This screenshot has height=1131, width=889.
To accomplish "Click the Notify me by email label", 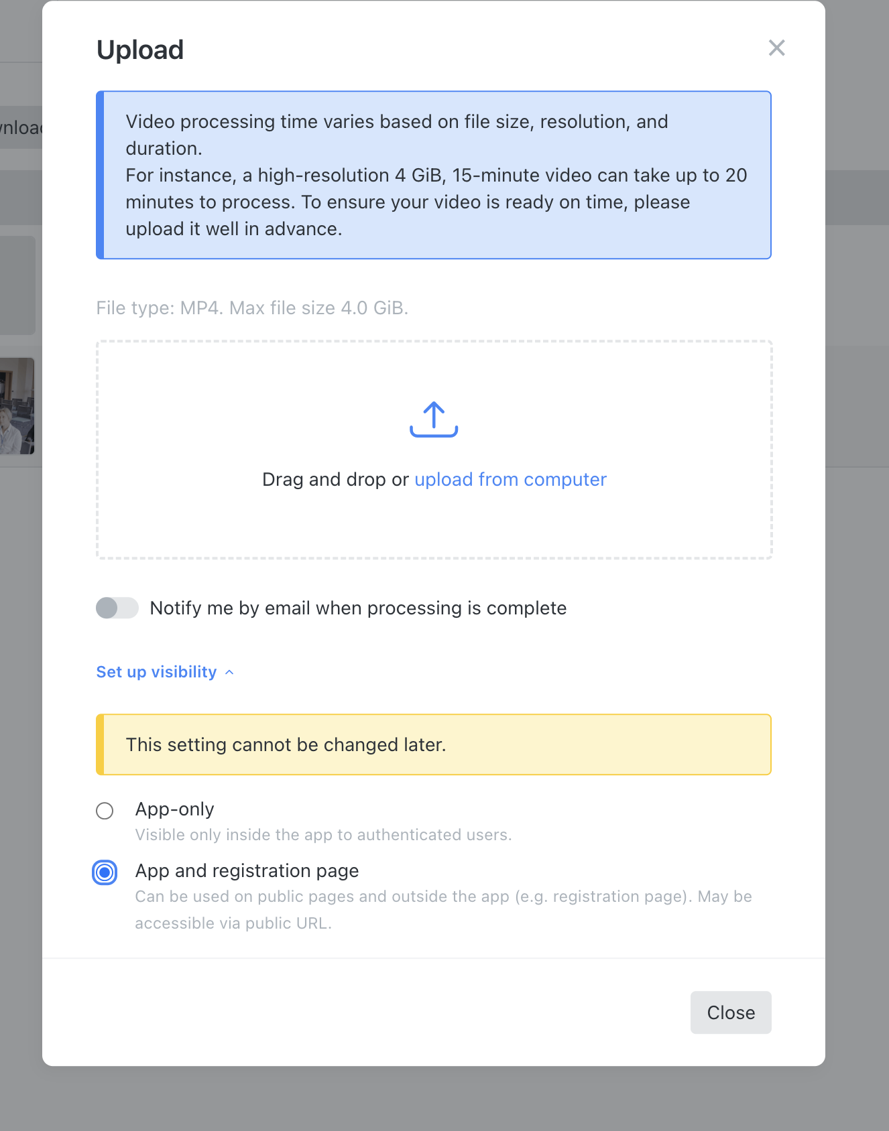I will click(358, 608).
